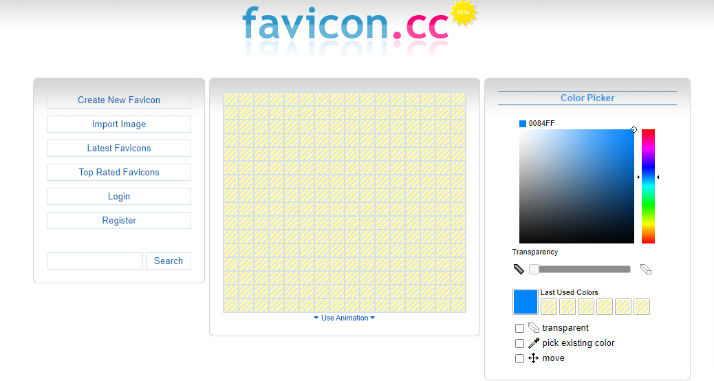Open the Register page
This screenshot has width=714, height=381.
pyautogui.click(x=119, y=221)
